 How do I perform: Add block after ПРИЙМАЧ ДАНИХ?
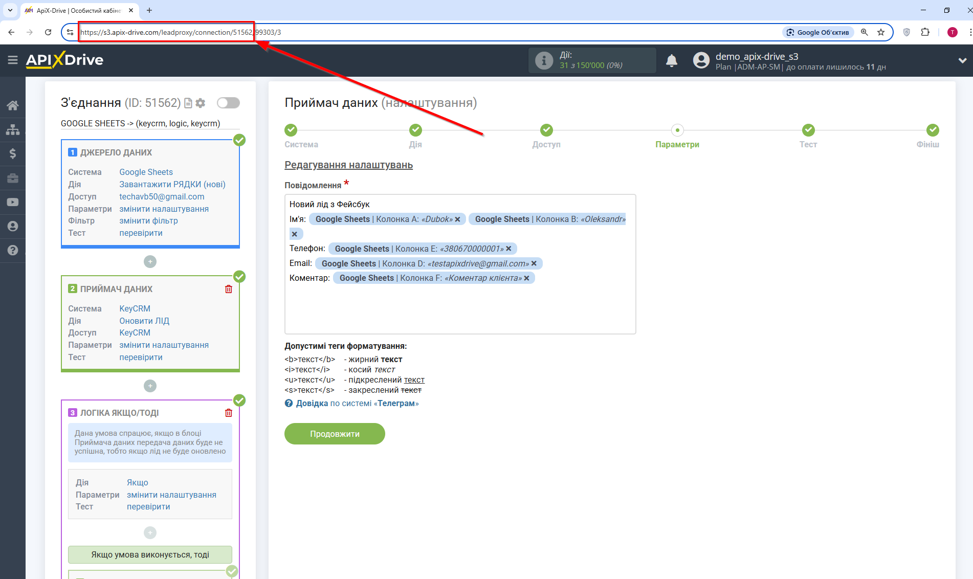click(150, 386)
